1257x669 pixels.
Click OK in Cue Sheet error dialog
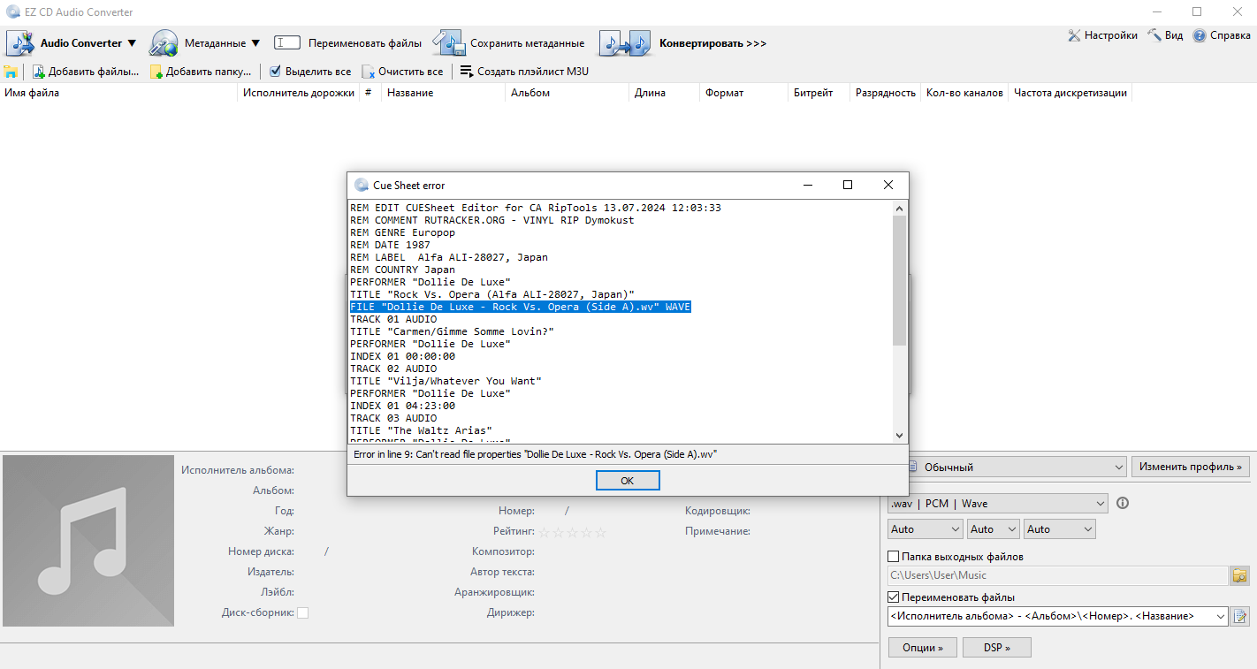click(627, 481)
